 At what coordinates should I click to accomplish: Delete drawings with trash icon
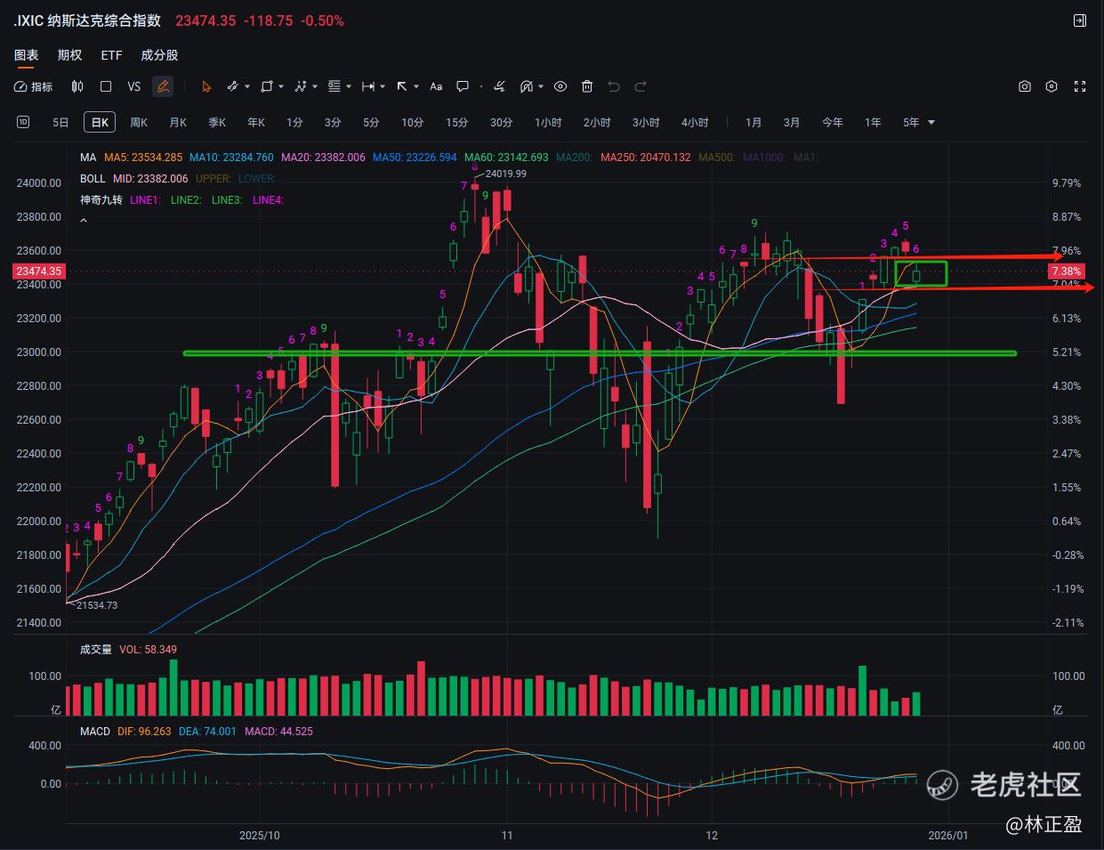587,86
